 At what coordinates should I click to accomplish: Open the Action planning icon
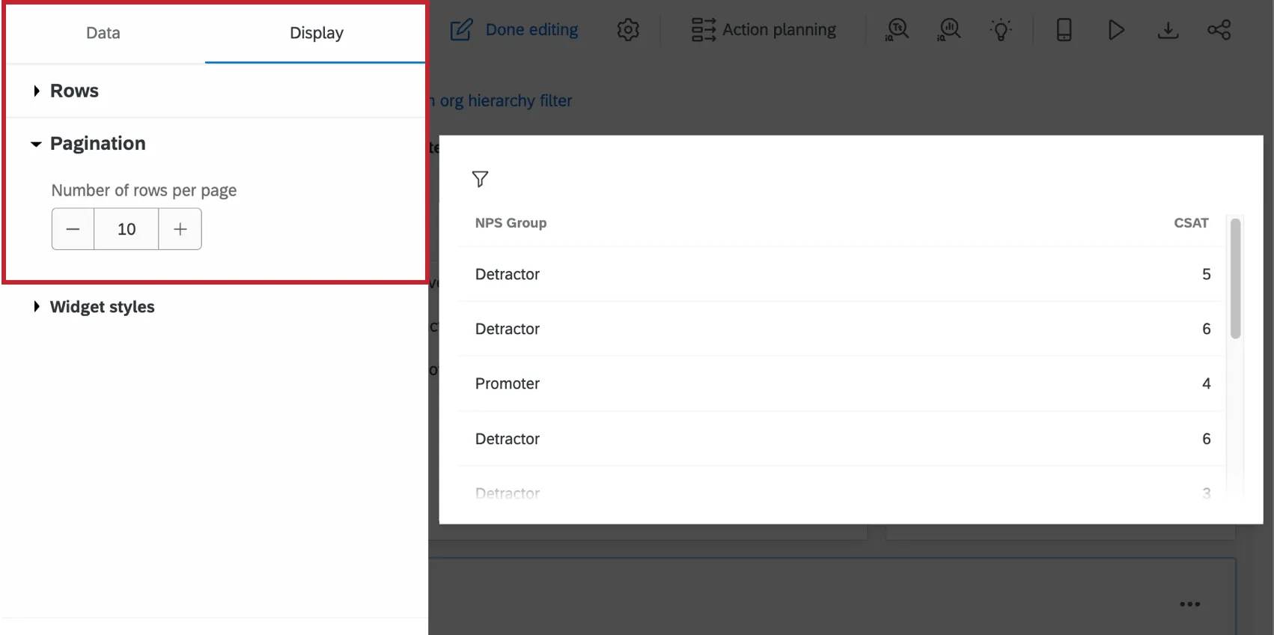pyautogui.click(x=703, y=30)
